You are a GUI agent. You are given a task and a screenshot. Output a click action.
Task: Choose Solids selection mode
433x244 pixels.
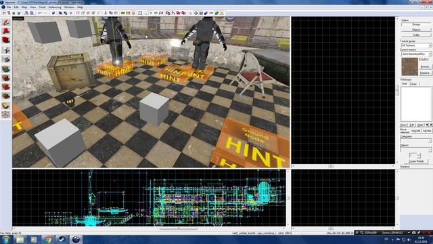(416, 35)
